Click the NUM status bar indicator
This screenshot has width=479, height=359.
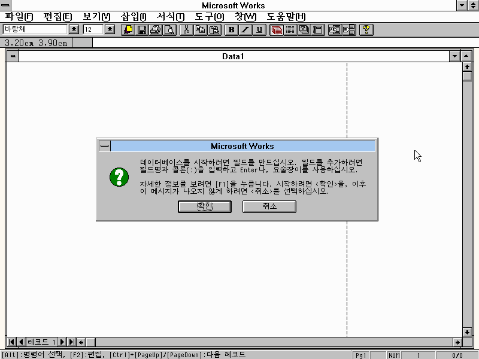click(394, 355)
